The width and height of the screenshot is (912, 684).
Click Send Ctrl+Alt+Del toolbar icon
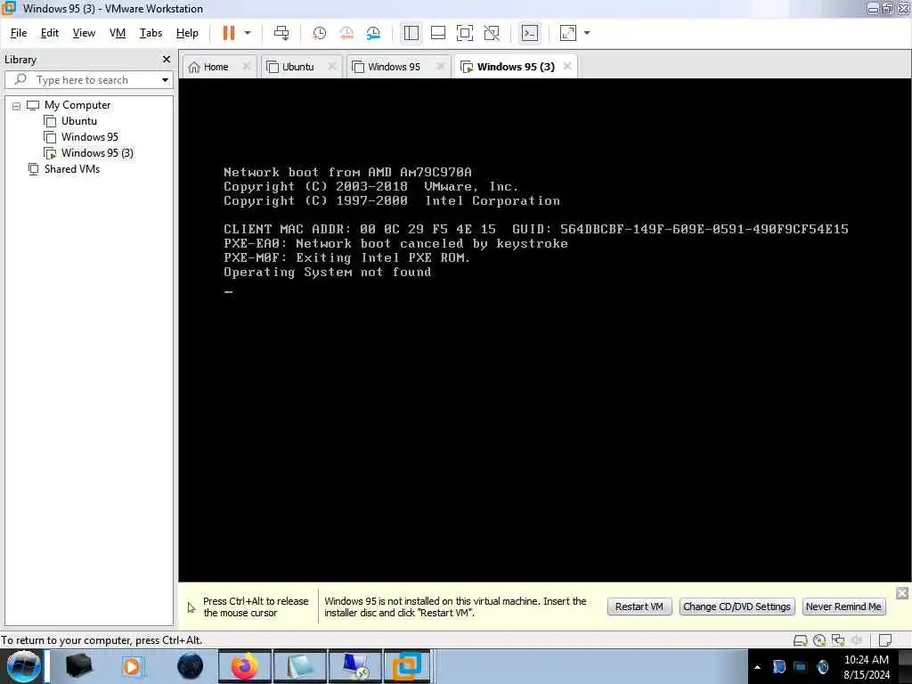coord(281,33)
